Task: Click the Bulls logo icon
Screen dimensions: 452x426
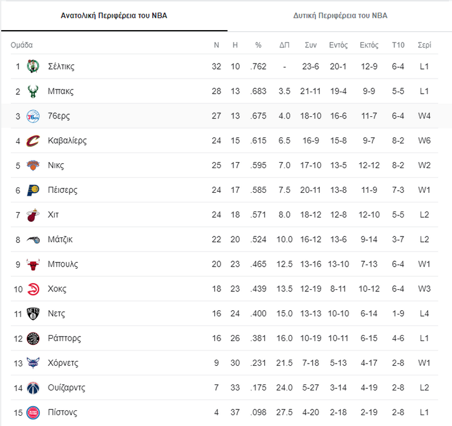Action: pyautogui.click(x=33, y=264)
